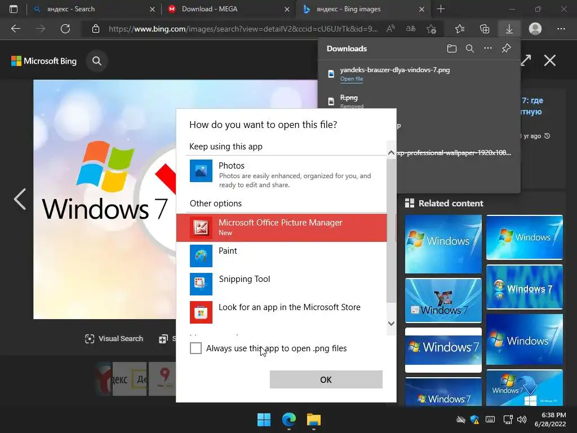This screenshot has height=433, width=577.
Task: Open a new tab with plus button
Action: pos(441,9)
